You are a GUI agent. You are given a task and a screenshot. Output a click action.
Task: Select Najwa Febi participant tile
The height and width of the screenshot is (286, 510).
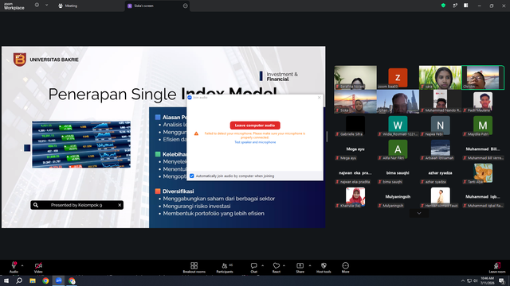point(440,126)
